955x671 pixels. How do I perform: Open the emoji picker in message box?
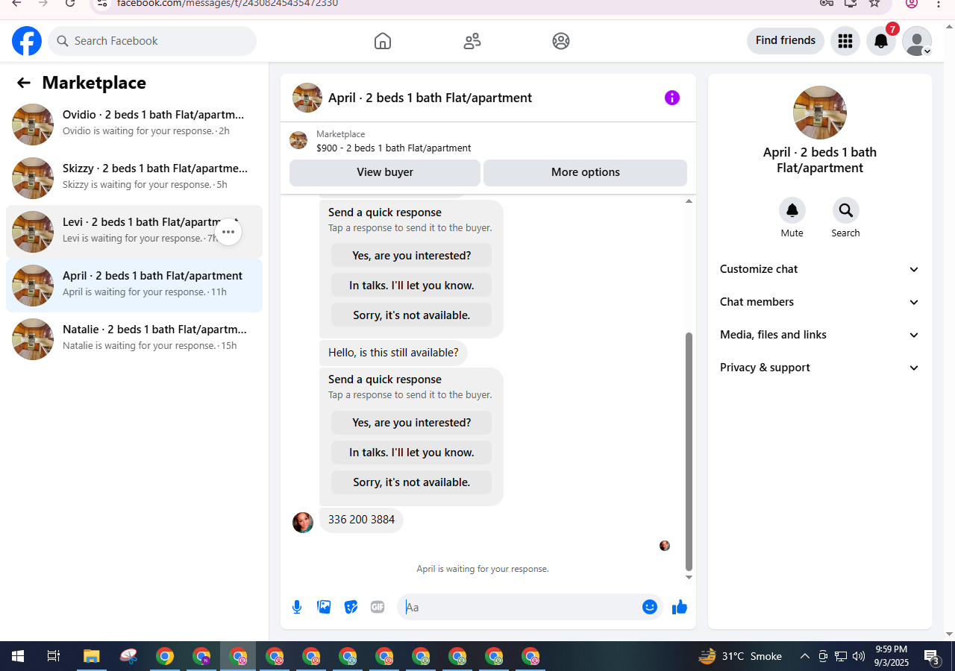(x=650, y=607)
